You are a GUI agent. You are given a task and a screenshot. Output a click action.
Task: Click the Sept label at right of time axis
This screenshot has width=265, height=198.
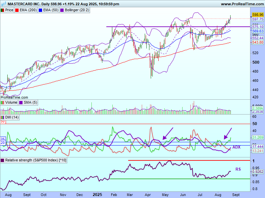click(x=236, y=195)
